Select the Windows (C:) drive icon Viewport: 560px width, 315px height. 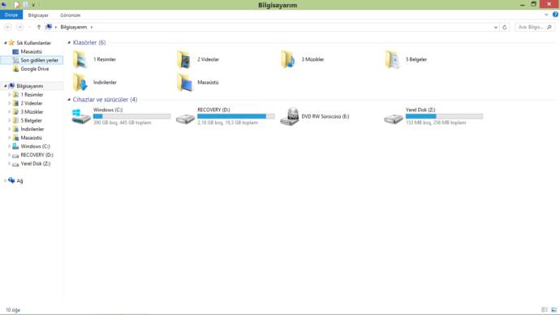81,116
